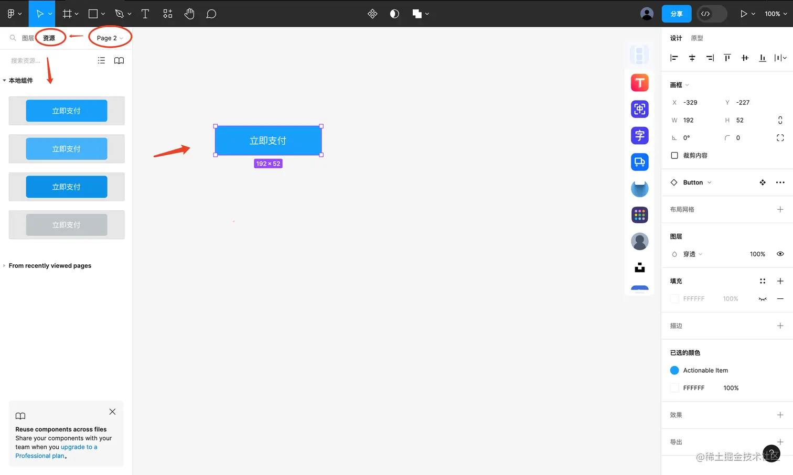The width and height of the screenshot is (793, 475).
Task: Align vertical centers
Action: coord(745,58)
